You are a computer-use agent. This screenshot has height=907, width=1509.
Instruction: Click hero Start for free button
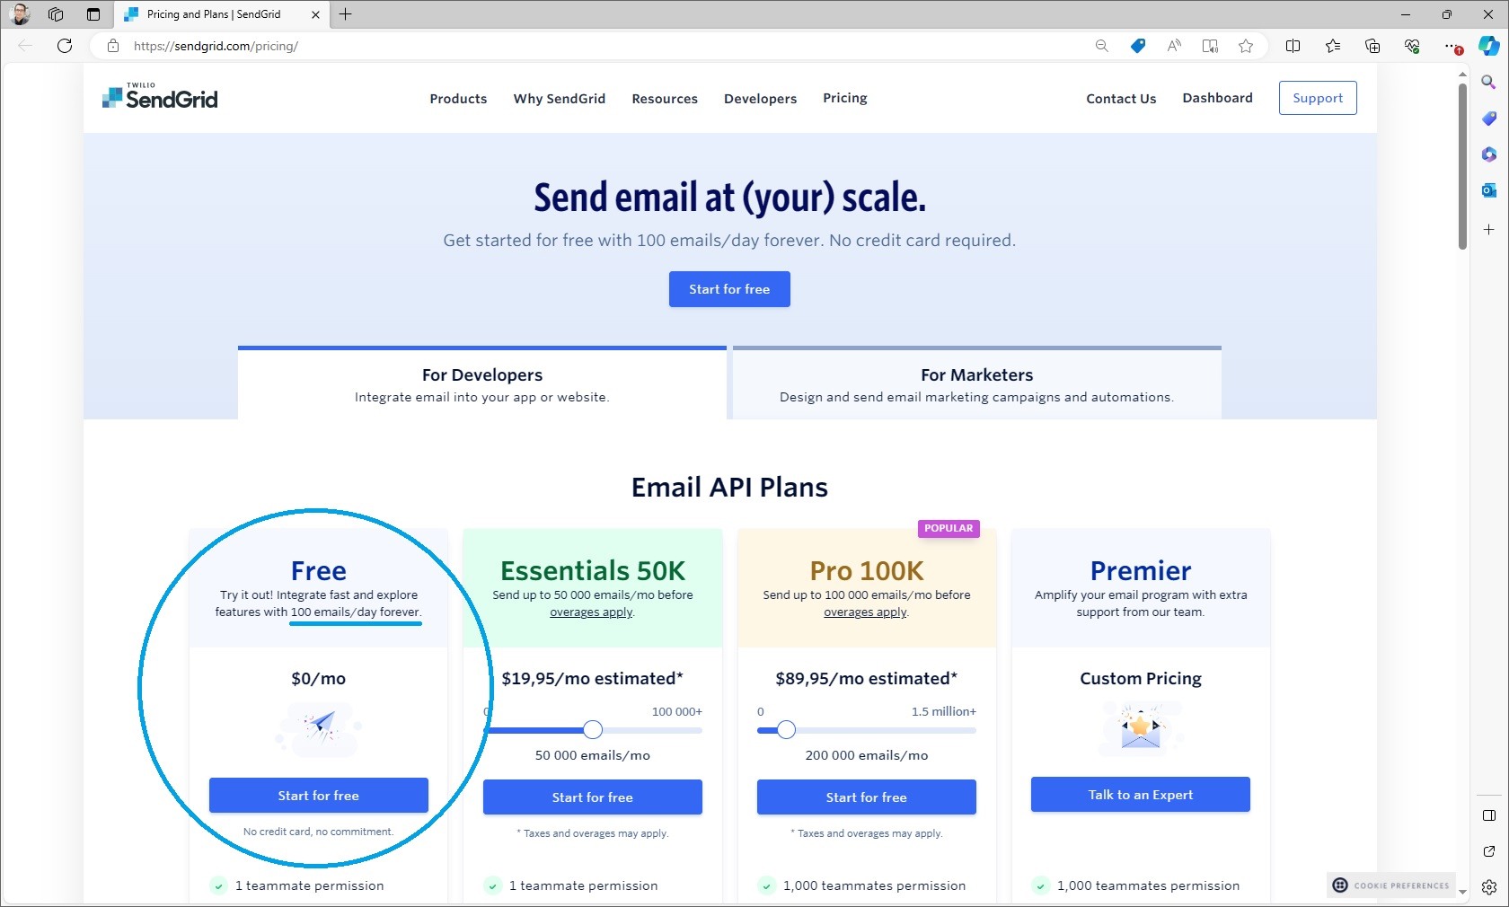pyautogui.click(x=729, y=289)
